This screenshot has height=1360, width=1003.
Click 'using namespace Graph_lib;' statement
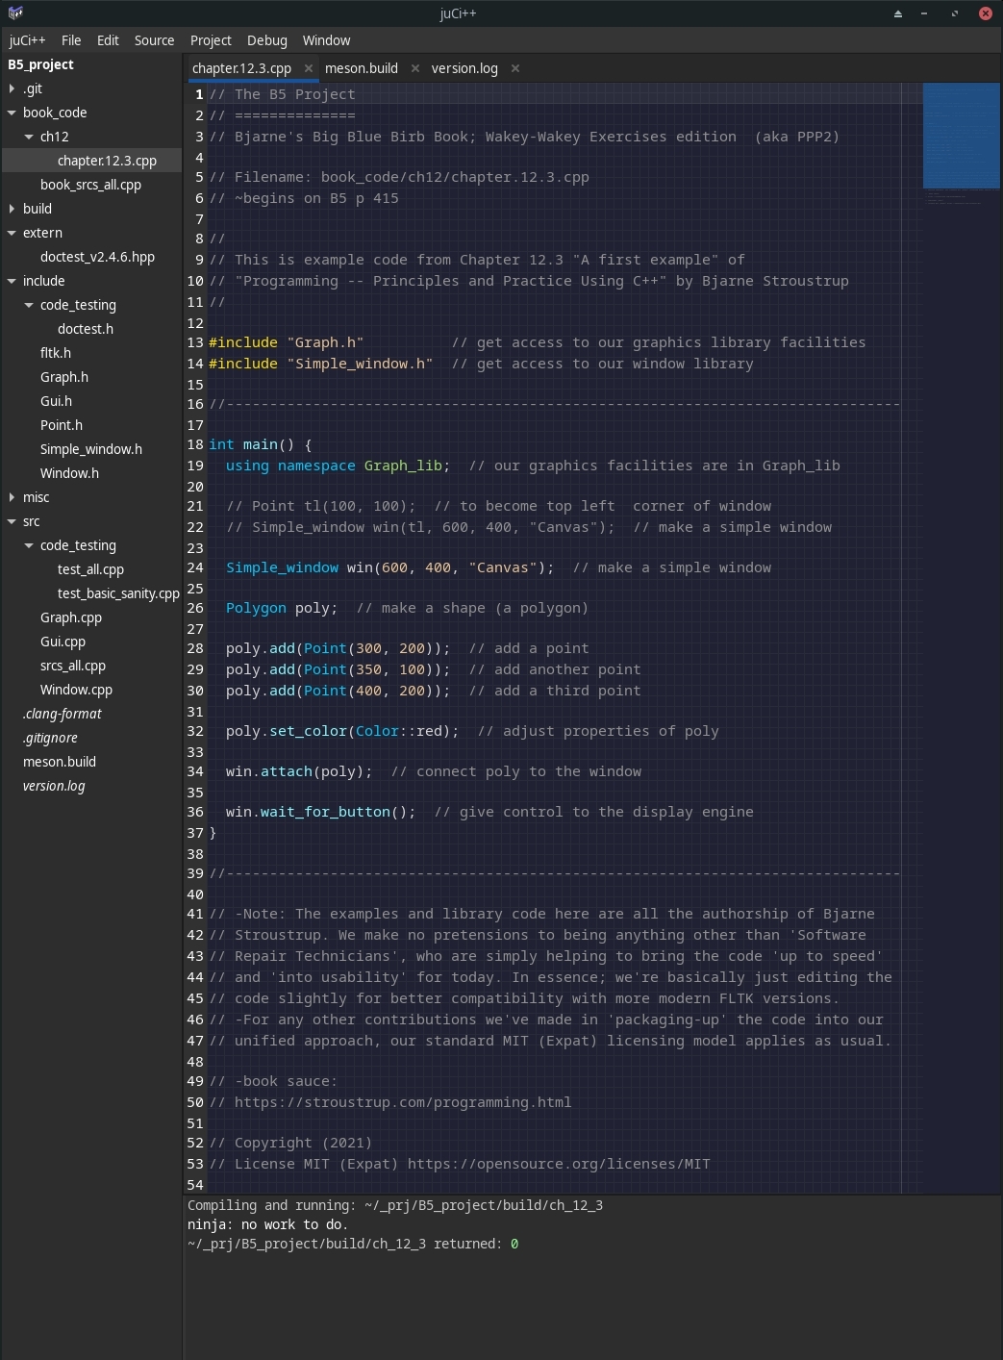coord(339,466)
